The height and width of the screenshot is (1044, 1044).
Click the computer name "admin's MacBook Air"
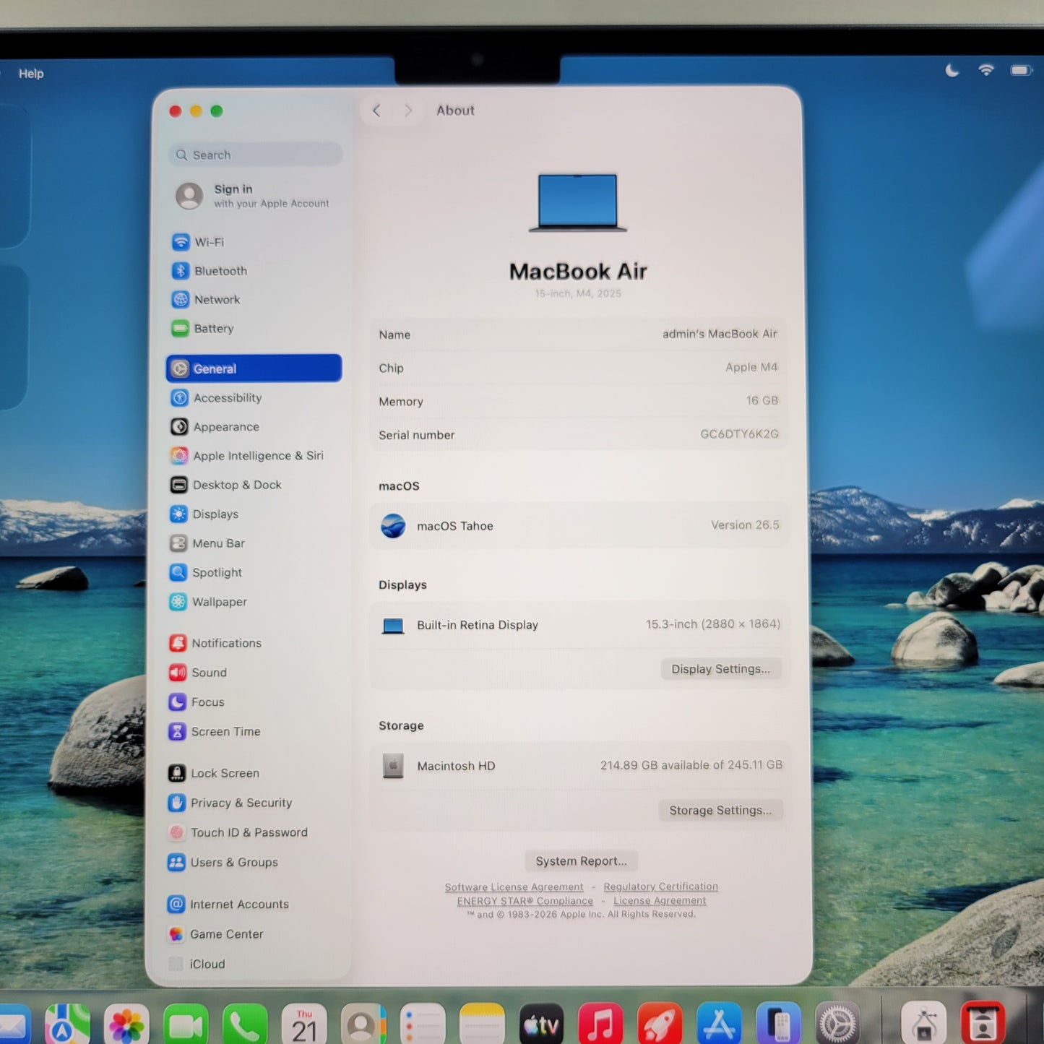(720, 334)
